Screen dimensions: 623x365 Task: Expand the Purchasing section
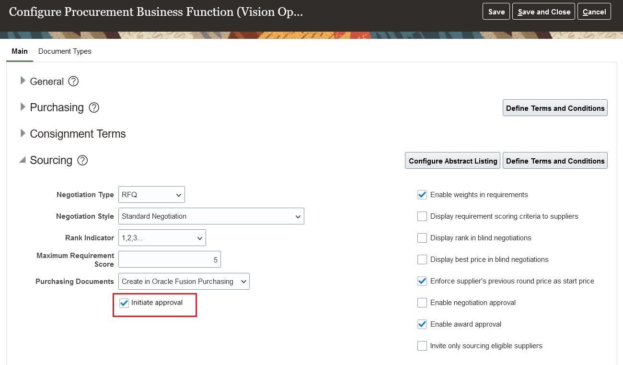23,107
